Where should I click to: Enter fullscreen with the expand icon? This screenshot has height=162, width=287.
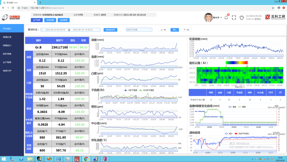click(234, 18)
